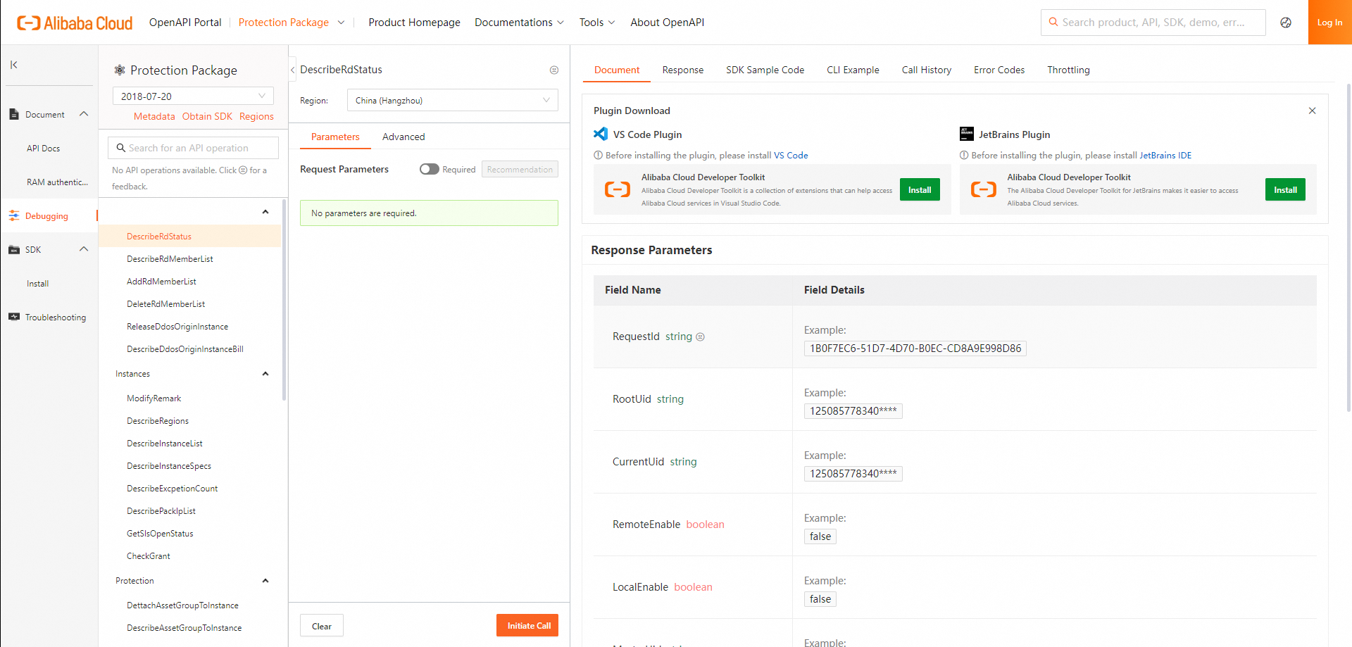Switch to the Advanced tab
Screen dimensions: 1352x647
click(403, 137)
